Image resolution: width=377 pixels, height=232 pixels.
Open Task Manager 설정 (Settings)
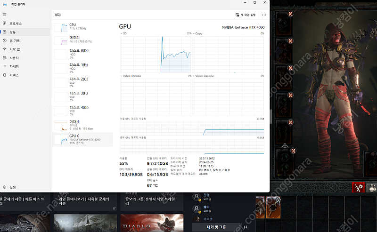tap(25, 187)
